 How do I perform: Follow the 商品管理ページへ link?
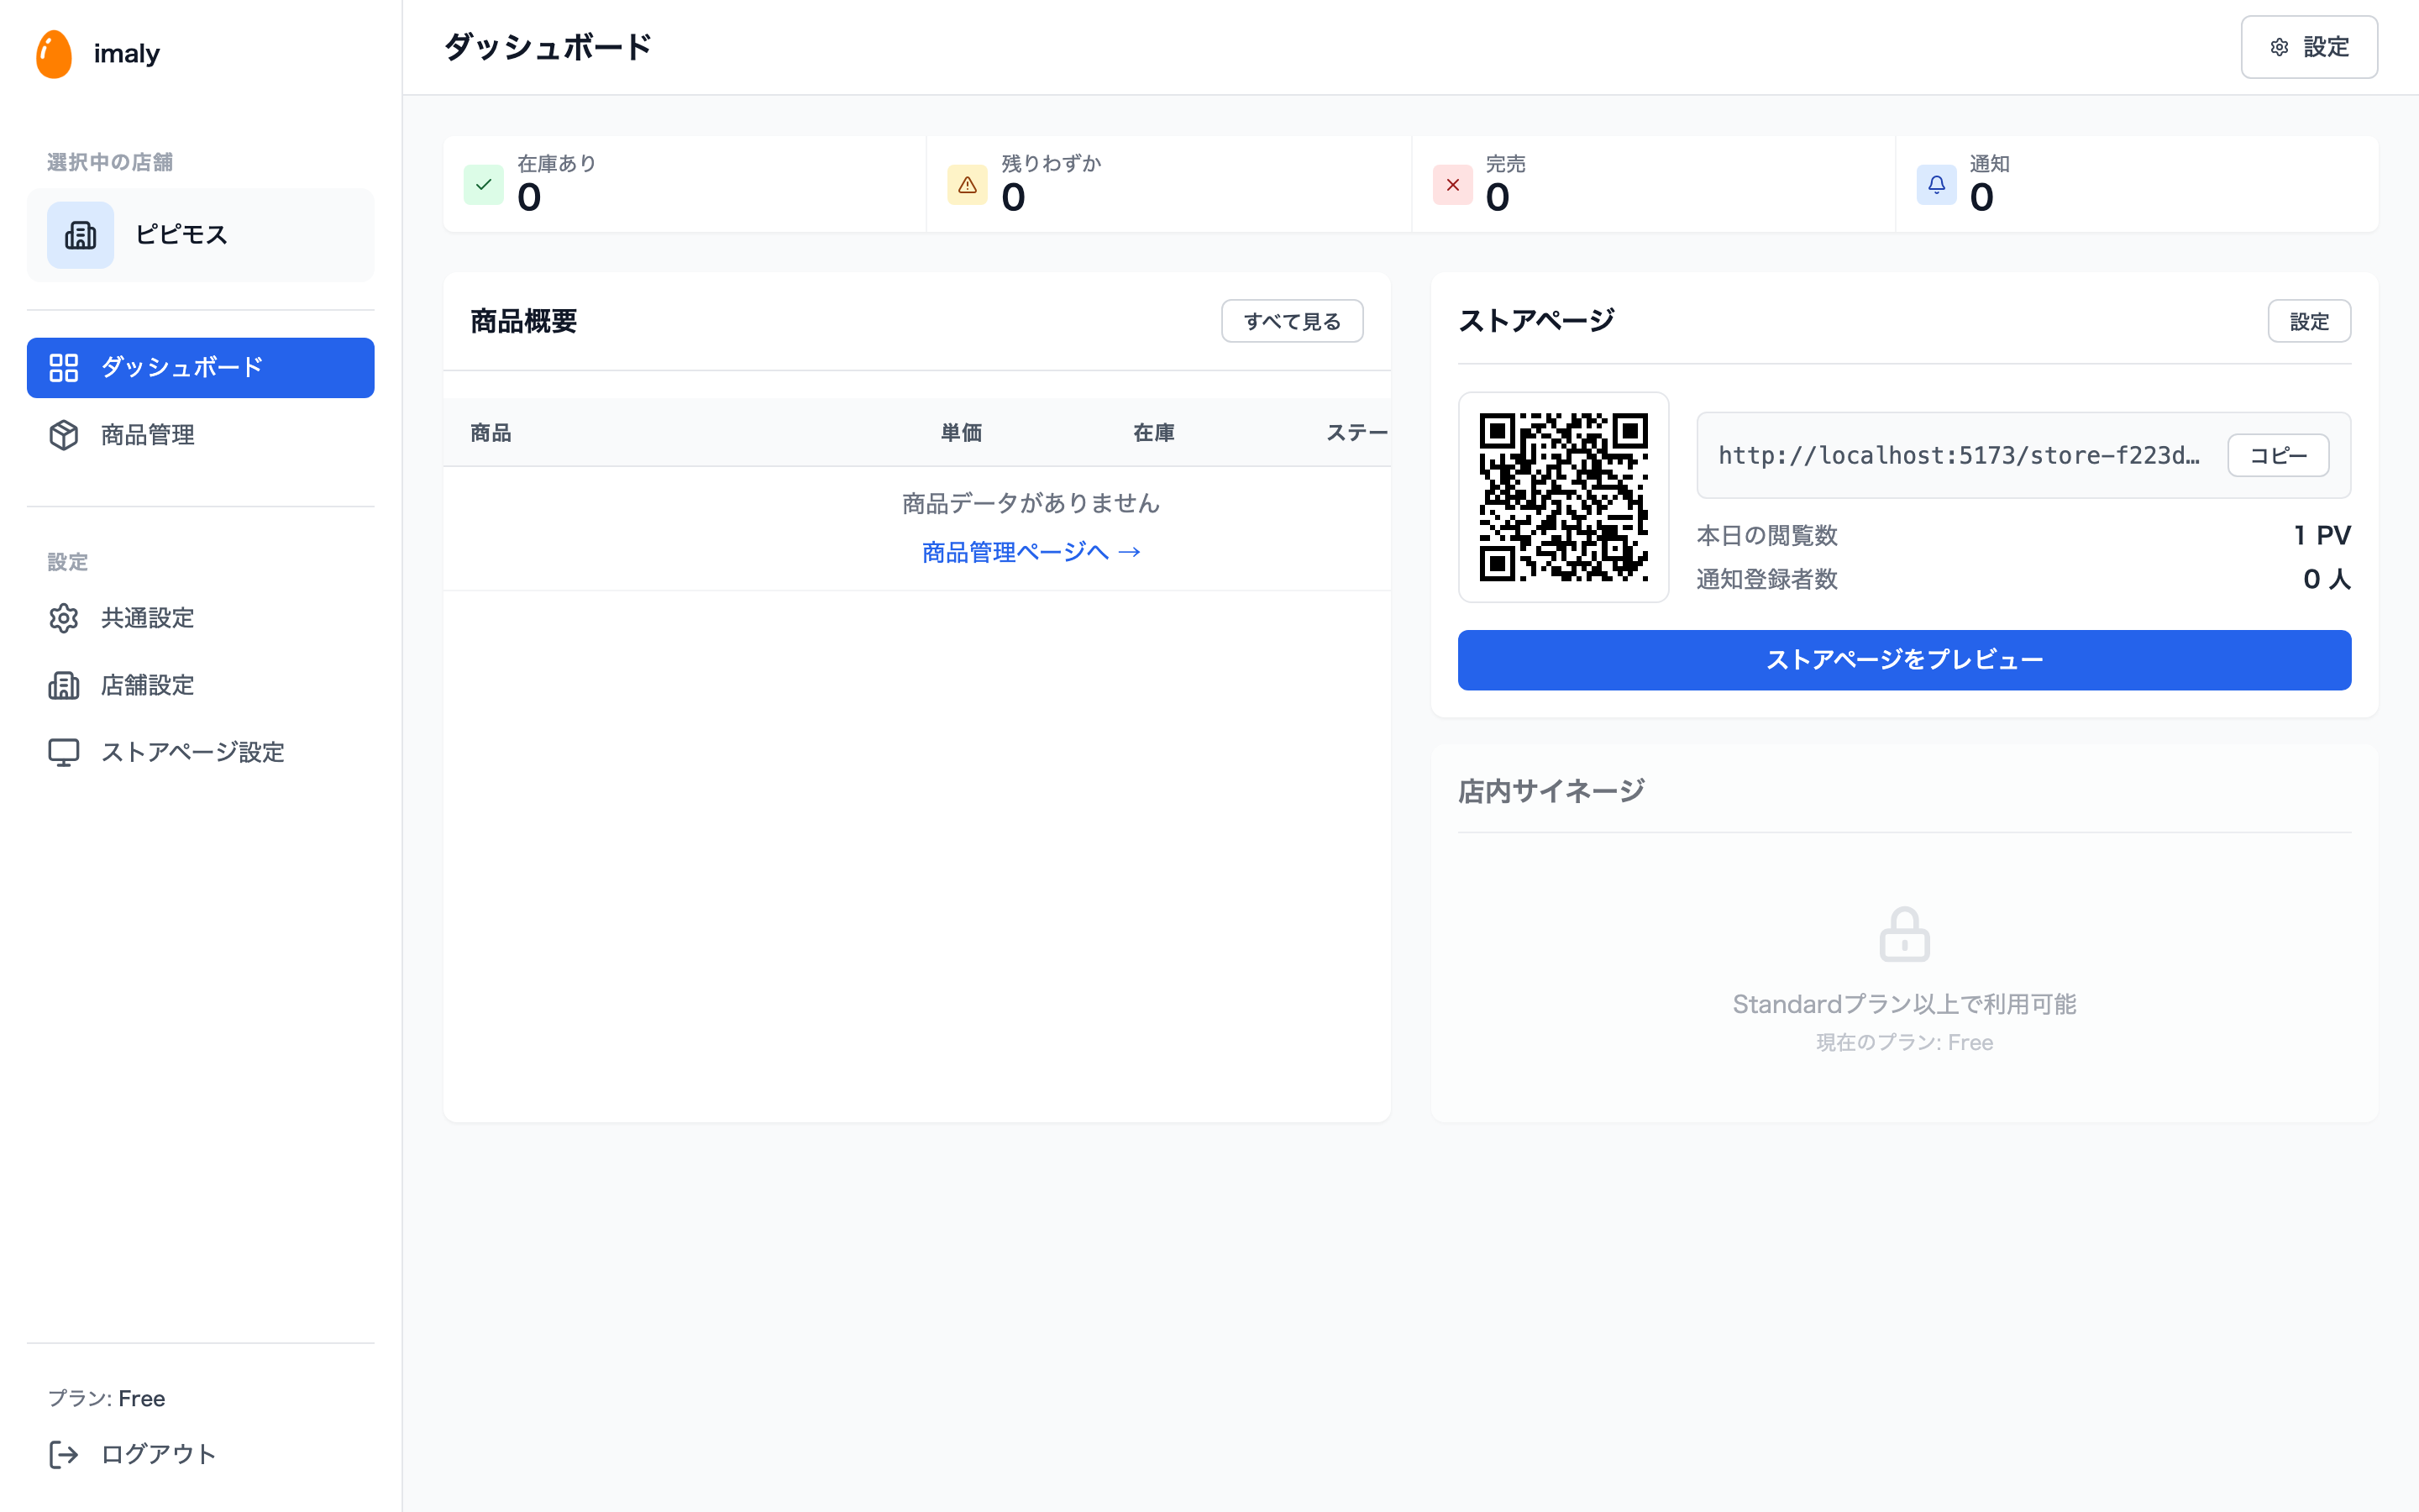1031,551
